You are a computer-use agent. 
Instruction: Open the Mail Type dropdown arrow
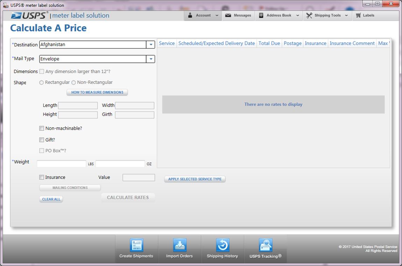point(151,59)
